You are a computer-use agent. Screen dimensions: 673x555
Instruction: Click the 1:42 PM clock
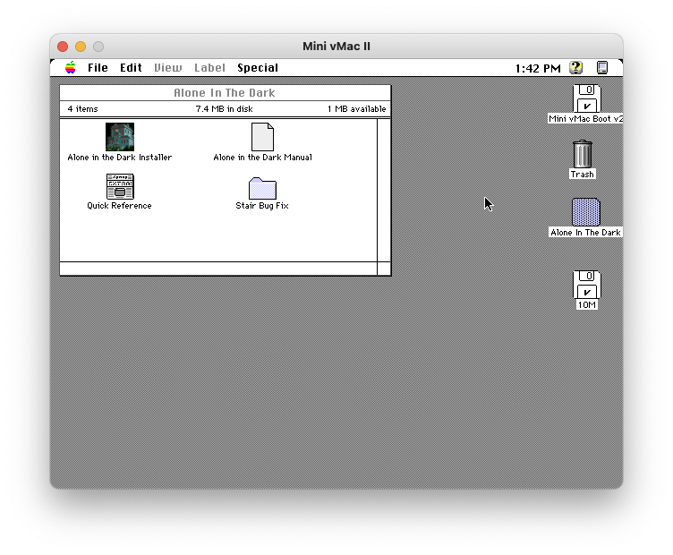[x=538, y=68]
